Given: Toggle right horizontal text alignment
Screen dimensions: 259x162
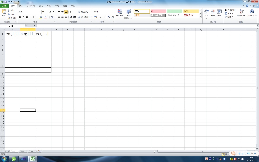Looking at the screenshot, I should [x=66, y=17].
